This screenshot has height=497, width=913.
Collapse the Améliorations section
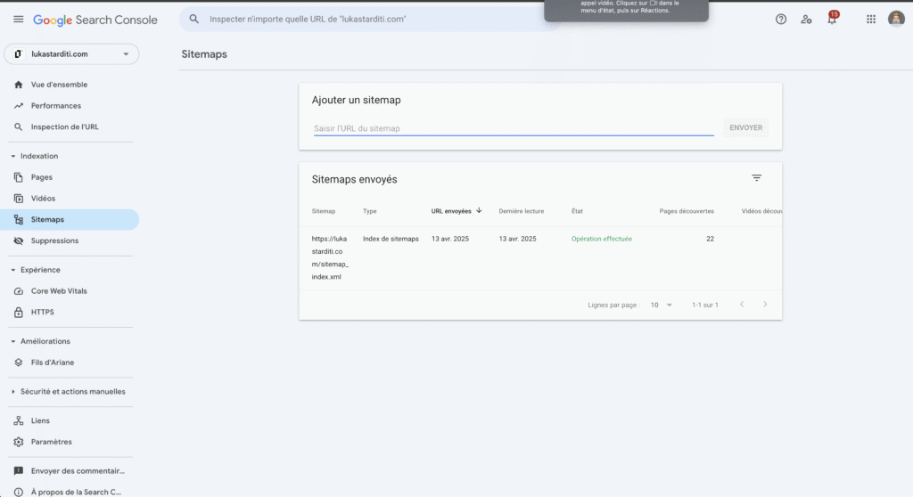point(12,341)
